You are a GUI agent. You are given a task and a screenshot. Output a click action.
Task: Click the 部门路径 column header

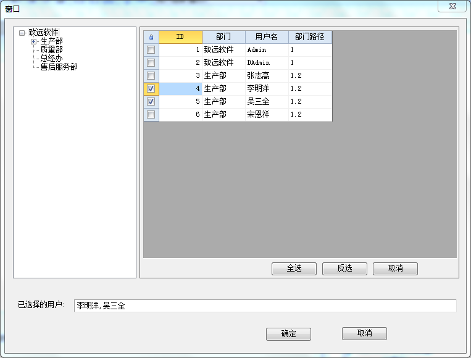(x=310, y=37)
